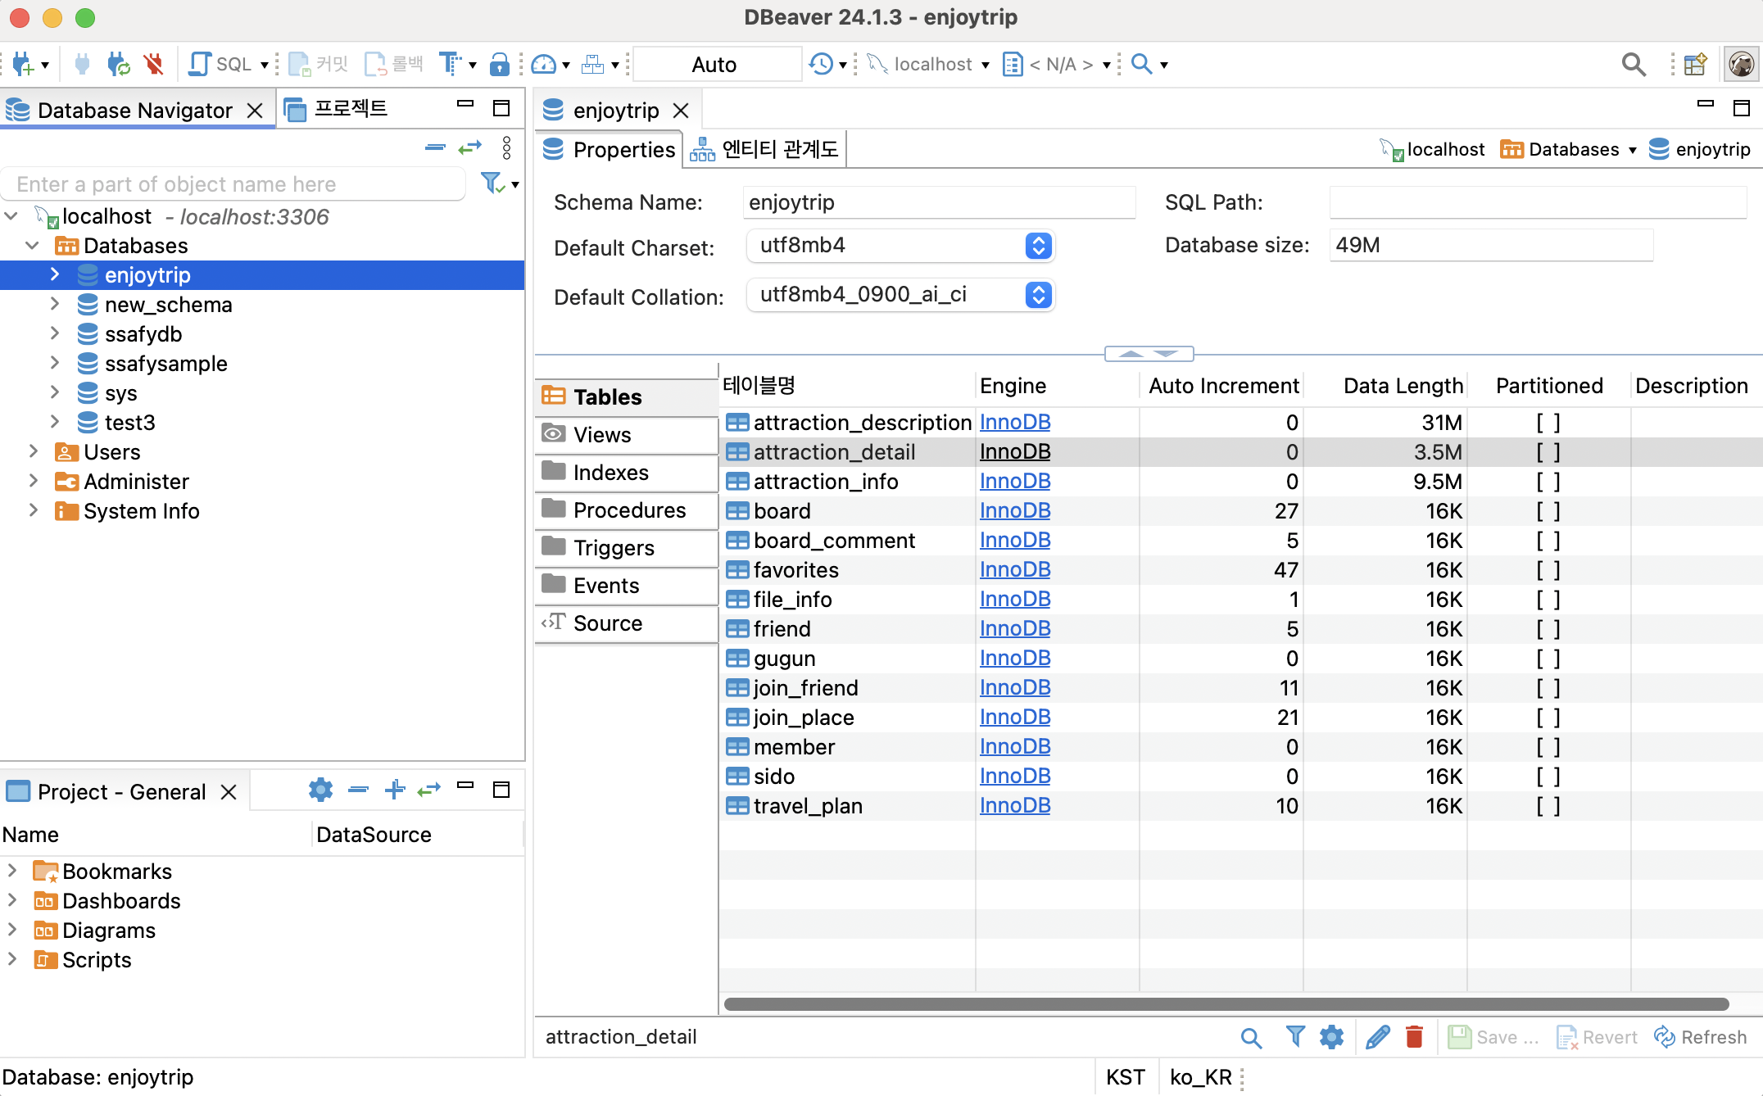
Task: Click the delete trash icon in bottom bar
Action: [1414, 1037]
